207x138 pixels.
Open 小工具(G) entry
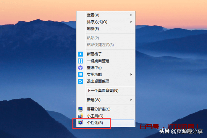click(x=106, y=116)
